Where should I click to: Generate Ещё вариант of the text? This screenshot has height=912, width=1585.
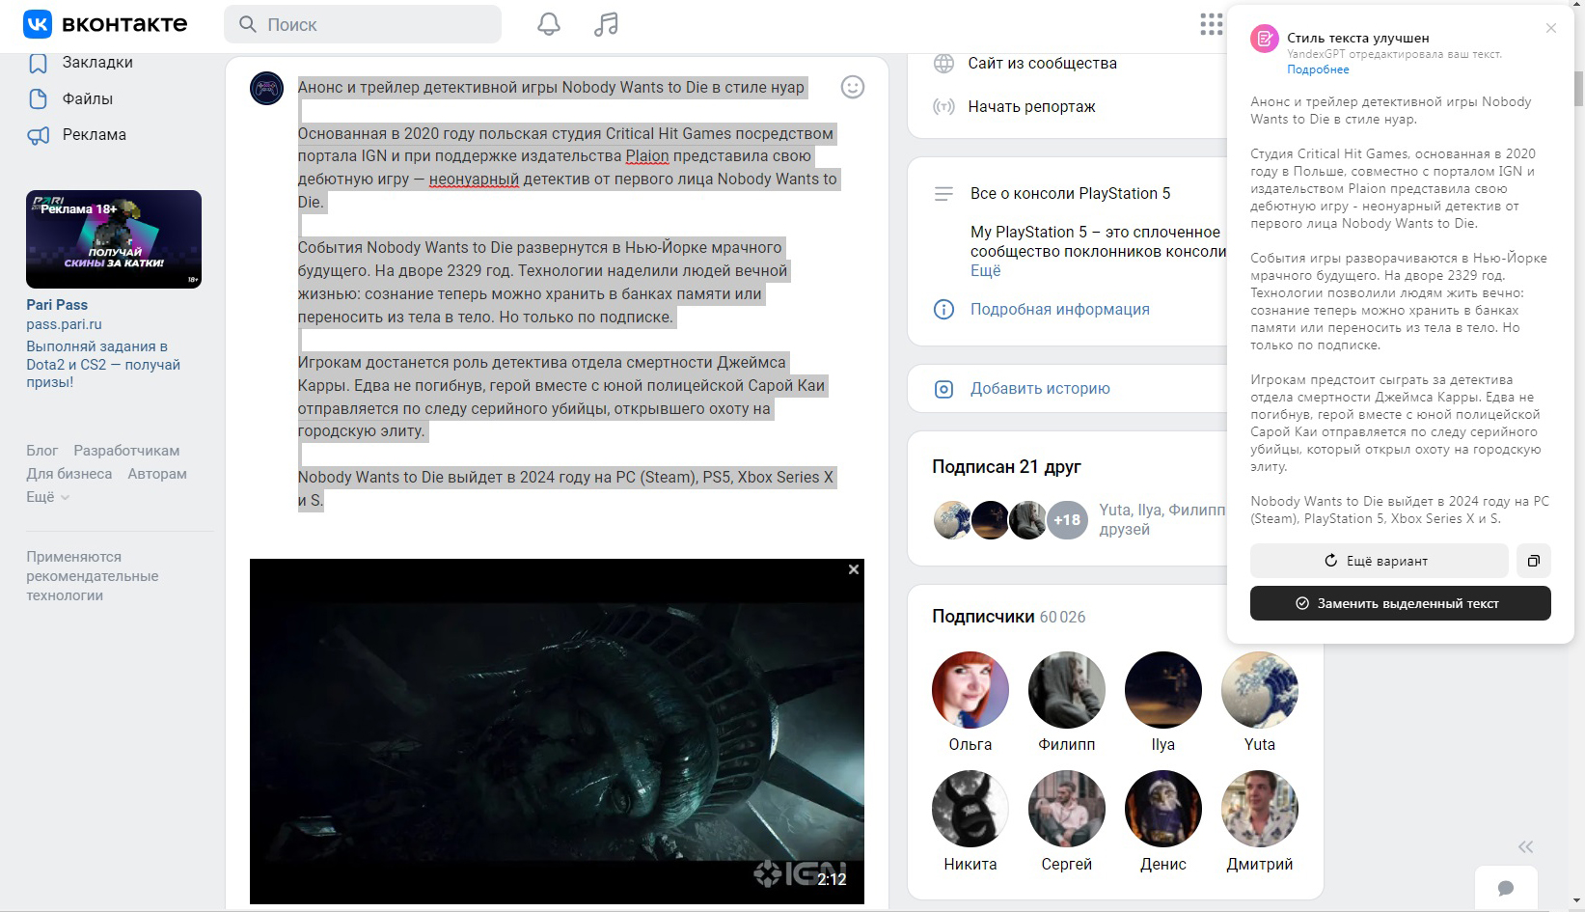[1379, 561]
